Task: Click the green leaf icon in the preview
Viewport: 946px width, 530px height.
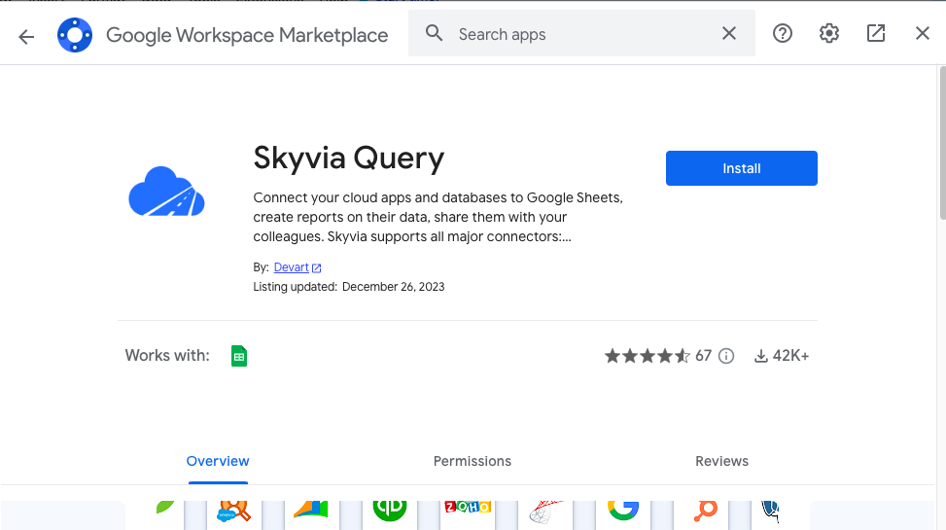Action: tap(164, 507)
